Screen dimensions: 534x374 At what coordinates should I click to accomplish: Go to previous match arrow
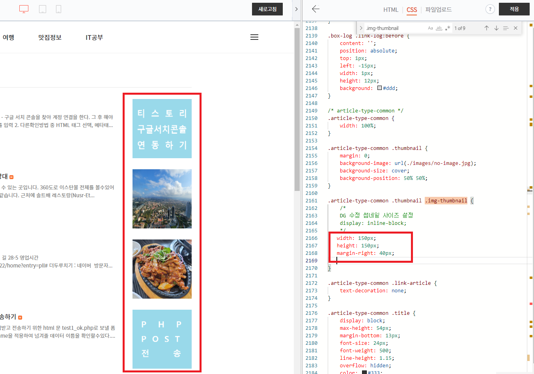pos(487,28)
